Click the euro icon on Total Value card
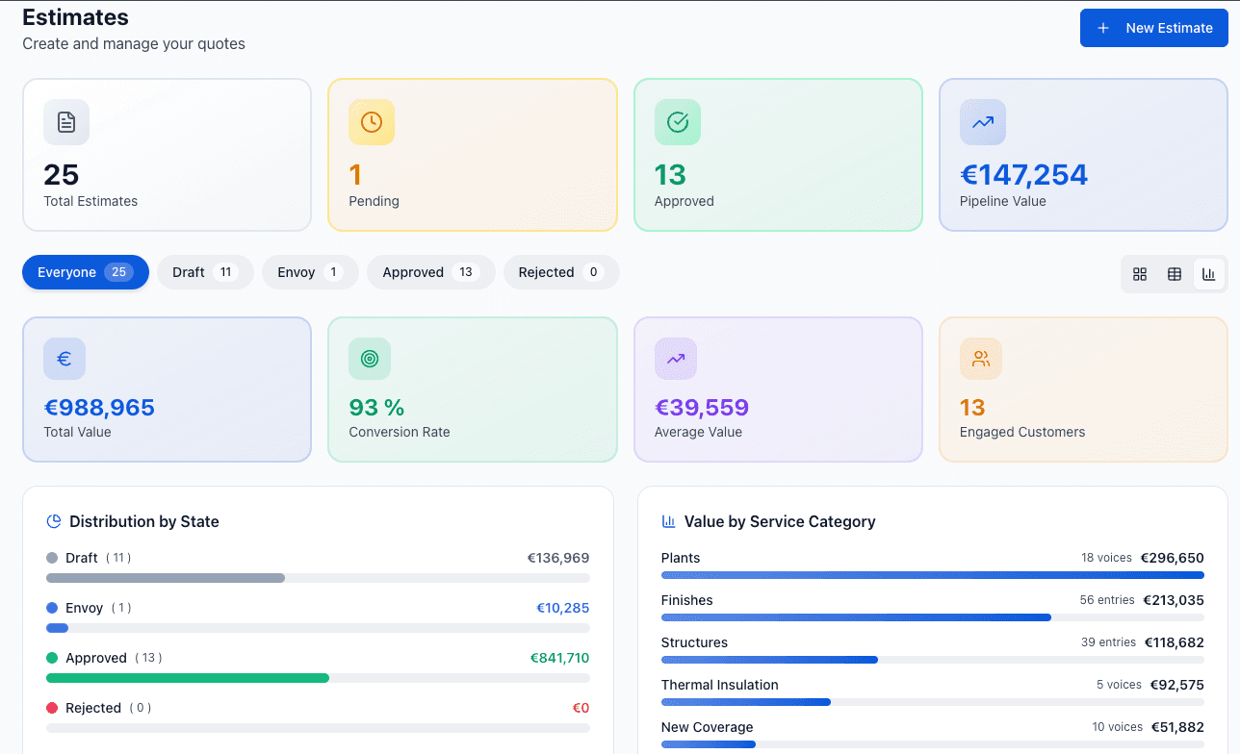This screenshot has height=754, width=1240. [65, 359]
